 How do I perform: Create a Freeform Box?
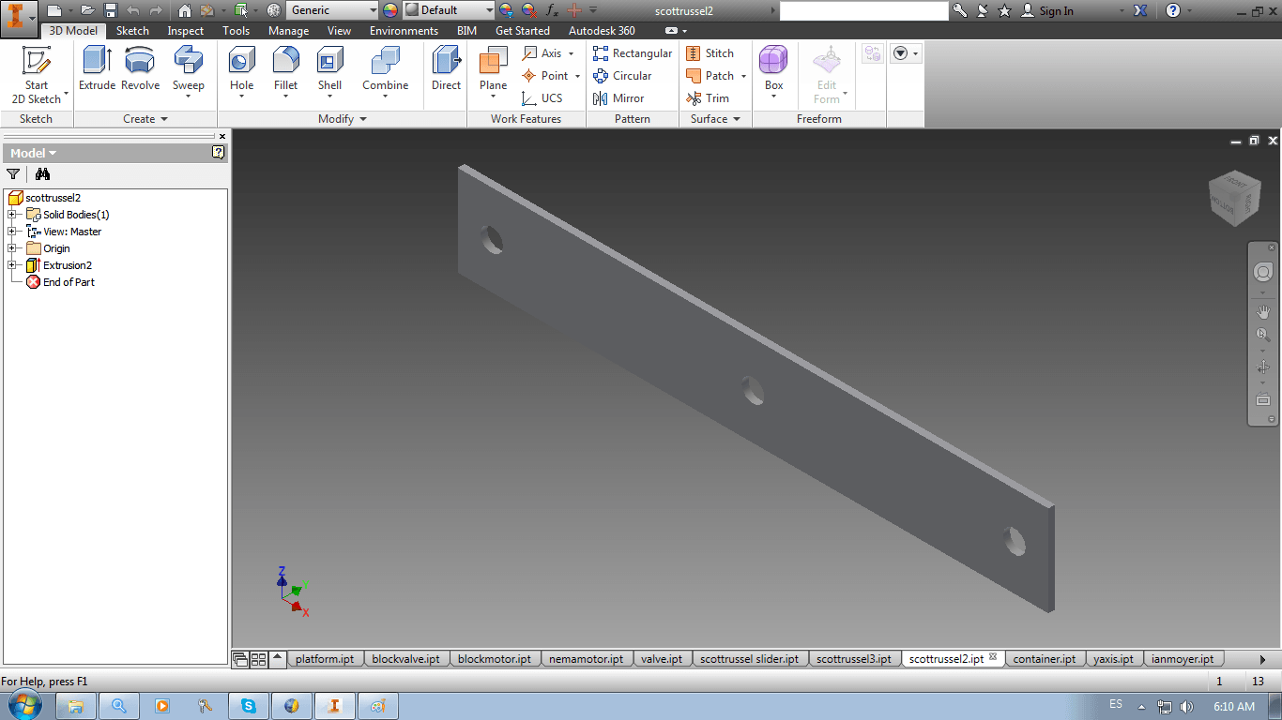pos(773,73)
